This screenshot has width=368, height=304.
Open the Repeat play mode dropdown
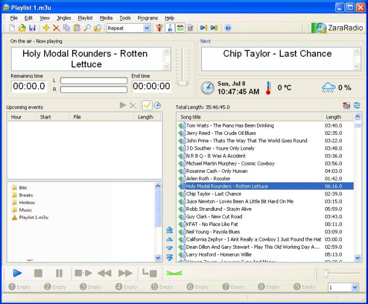click(x=147, y=28)
